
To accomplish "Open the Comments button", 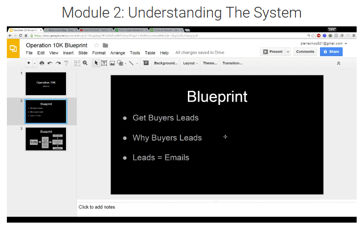I will click(305, 52).
